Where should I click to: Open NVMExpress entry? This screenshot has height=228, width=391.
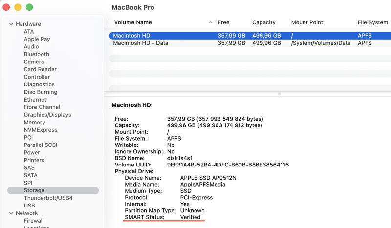[41, 130]
